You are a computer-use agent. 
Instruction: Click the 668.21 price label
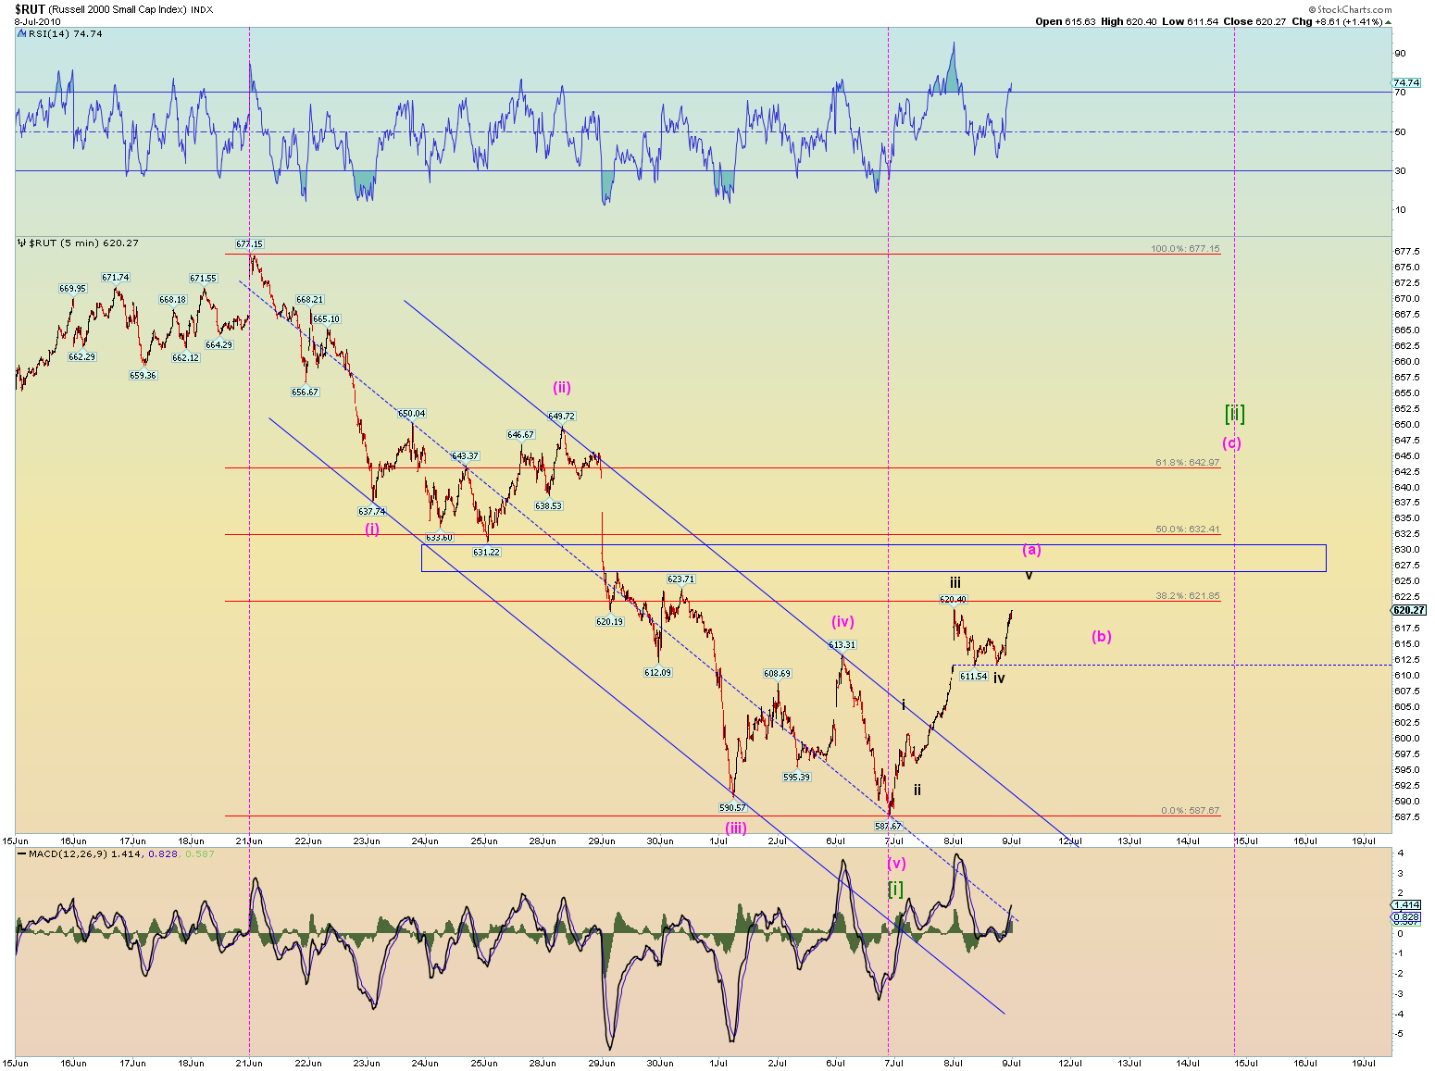click(x=309, y=300)
